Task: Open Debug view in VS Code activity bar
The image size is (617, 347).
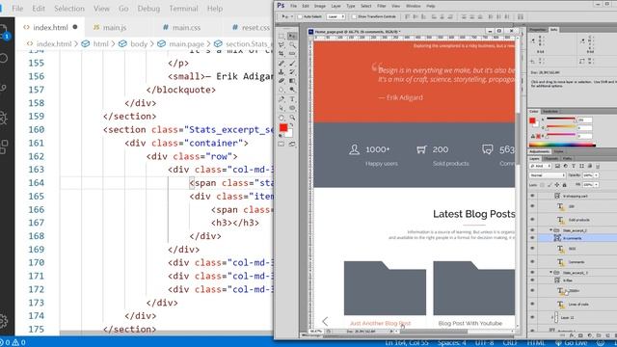Action: [4, 118]
